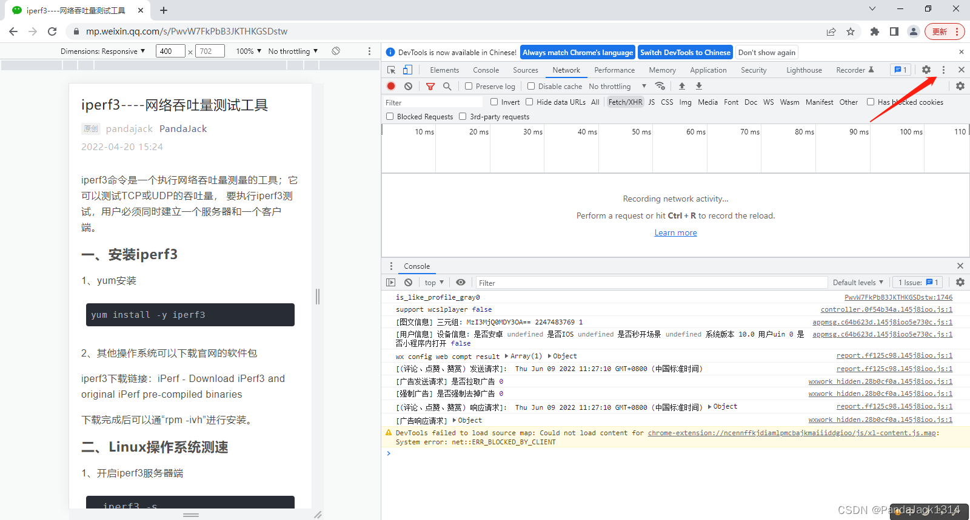The width and height of the screenshot is (970, 520).
Task: Switch to the Performance tab
Action: tap(615, 70)
